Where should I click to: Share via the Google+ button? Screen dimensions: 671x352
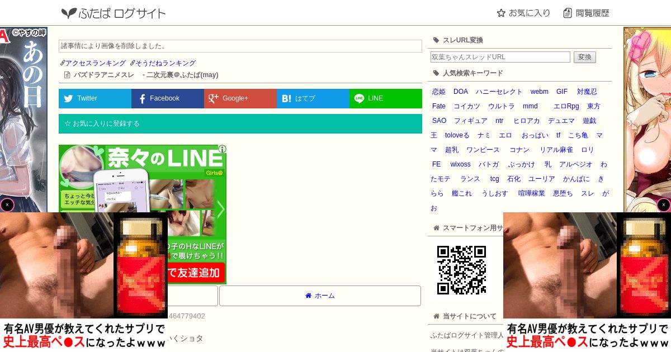(240, 98)
